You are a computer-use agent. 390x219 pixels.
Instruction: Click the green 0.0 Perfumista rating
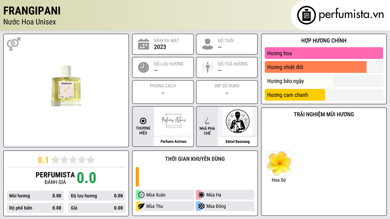[86, 178]
